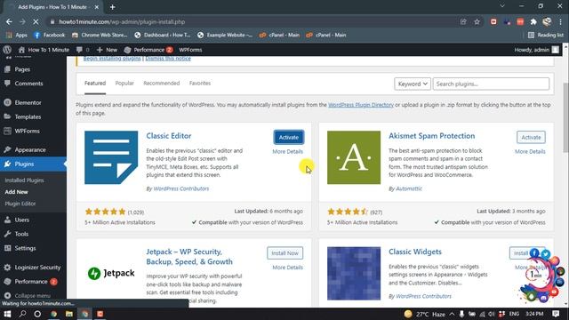The width and height of the screenshot is (569, 320).
Task: Open the Akismet Spam Protection title
Action: 432,136
